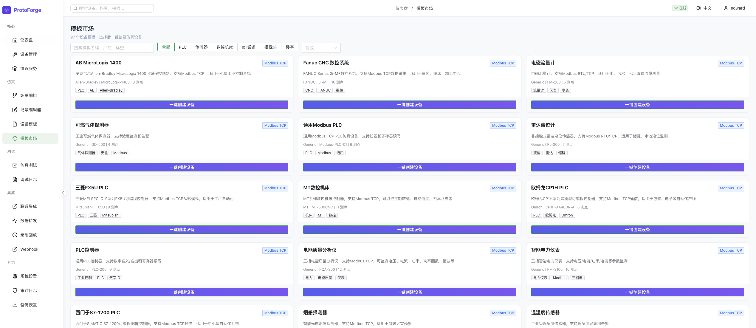Create device from 电磁流量计 template

(x=638, y=105)
